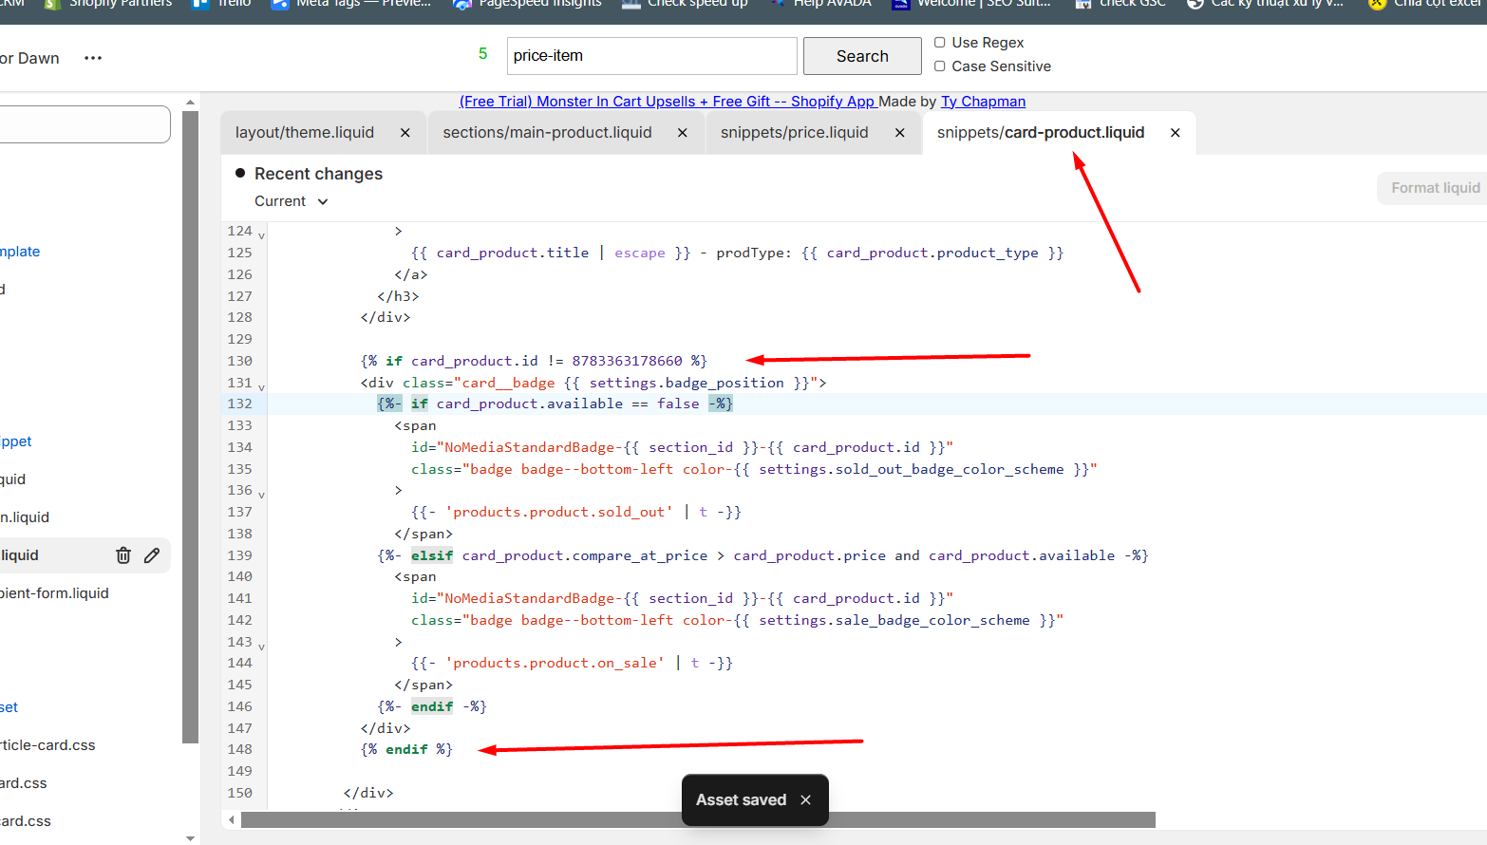This screenshot has width=1487, height=845.
Task: Select the highlighted liquid file row
Action: pos(84,555)
